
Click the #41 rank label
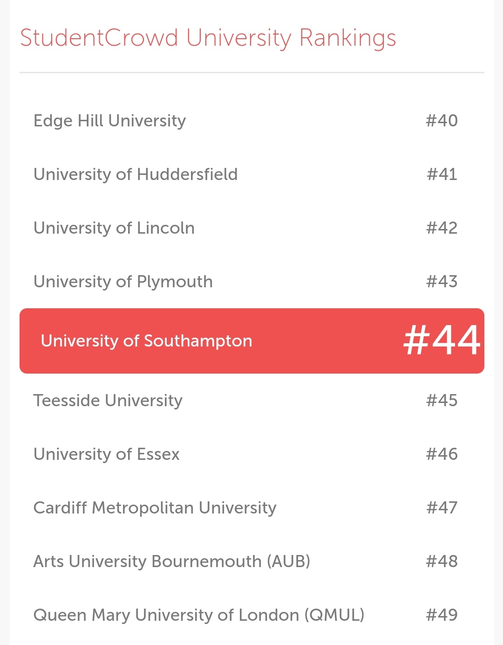442,174
